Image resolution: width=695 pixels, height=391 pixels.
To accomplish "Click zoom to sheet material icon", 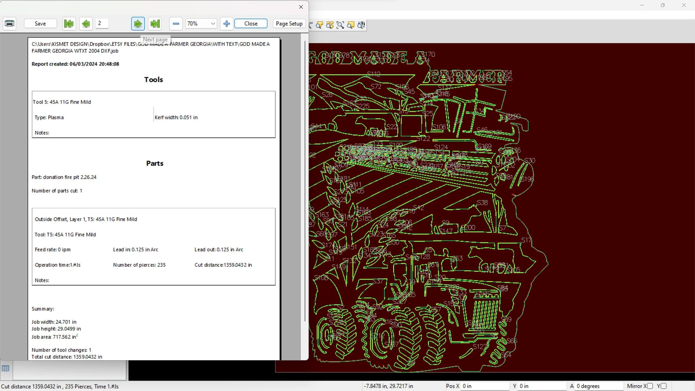I will pyautogui.click(x=351, y=25).
